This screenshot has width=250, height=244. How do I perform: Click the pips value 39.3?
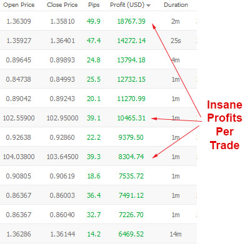pyautogui.click(x=94, y=157)
